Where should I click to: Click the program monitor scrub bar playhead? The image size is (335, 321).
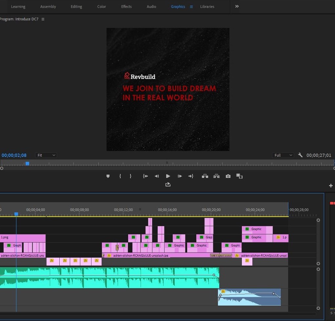coord(27,164)
